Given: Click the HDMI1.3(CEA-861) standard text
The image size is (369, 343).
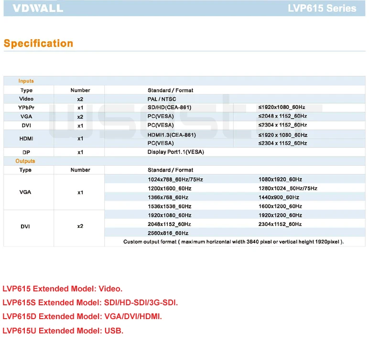Looking at the screenshot, I should click(172, 135).
